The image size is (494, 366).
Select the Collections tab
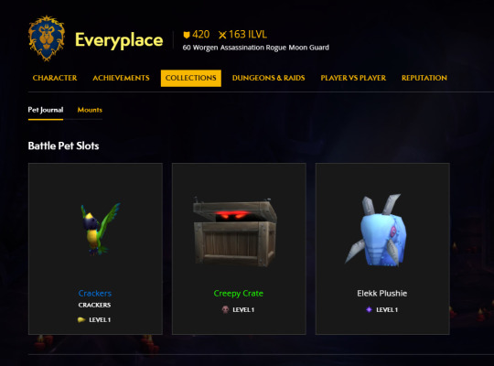click(191, 78)
